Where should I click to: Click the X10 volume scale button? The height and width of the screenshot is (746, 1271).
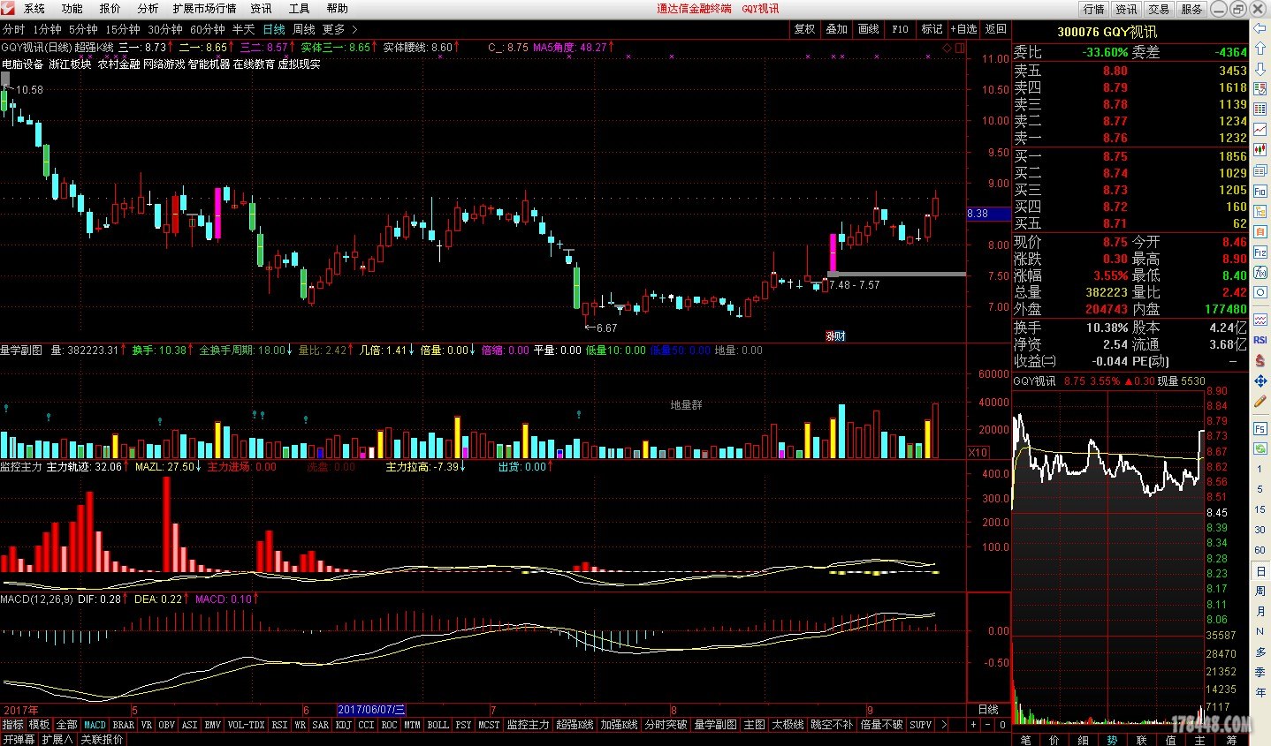978,452
